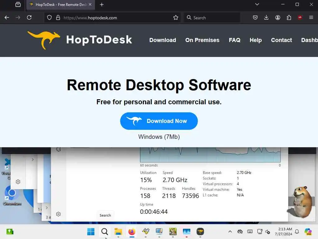The image size is (318, 239).
Task: Open Copilot preview icon in taskbar
Action: coord(308,232)
